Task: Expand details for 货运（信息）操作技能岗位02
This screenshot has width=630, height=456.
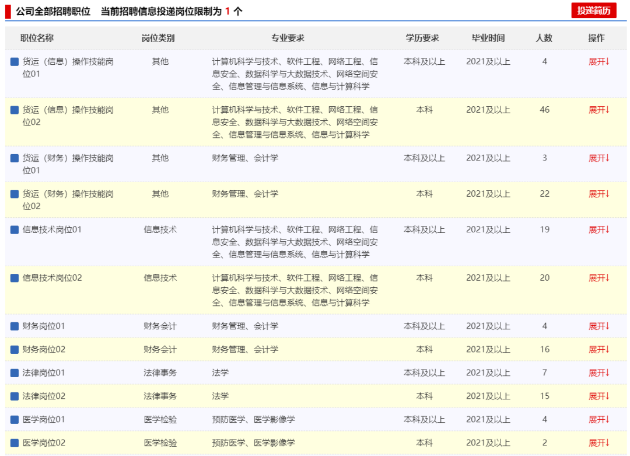Action: (598, 110)
